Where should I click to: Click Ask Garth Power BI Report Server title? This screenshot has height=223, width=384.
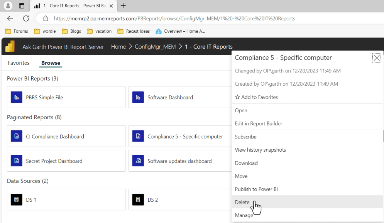coord(63,47)
